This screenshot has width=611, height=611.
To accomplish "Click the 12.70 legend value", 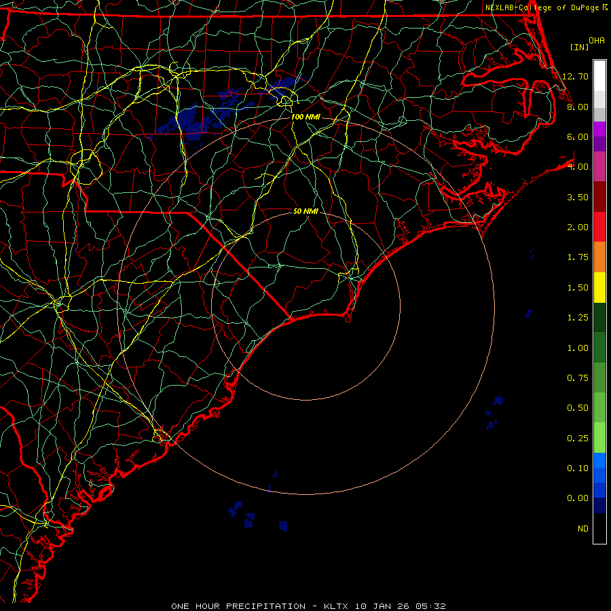I will (575, 76).
